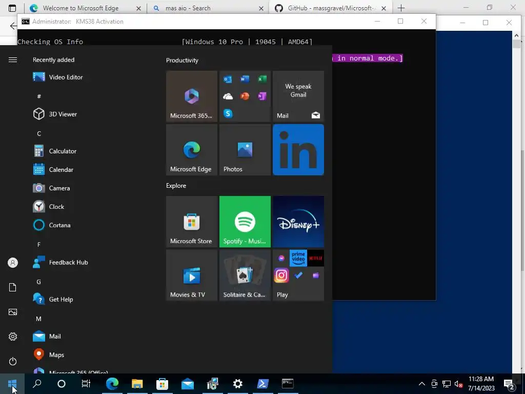Screen dimensions: 525x394
Task: Open the user account button in Start
Action: pos(13,263)
